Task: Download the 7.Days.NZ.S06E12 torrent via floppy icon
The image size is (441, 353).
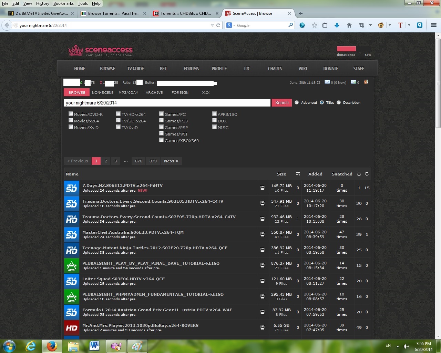Action: pos(262,188)
